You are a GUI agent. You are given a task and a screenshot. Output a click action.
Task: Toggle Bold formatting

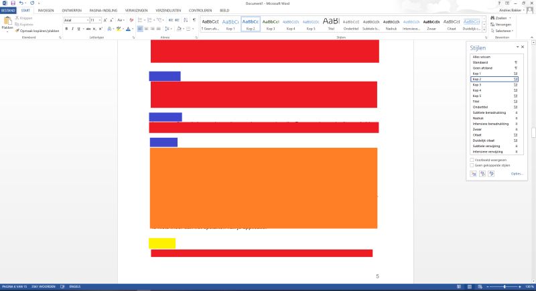(66, 29)
